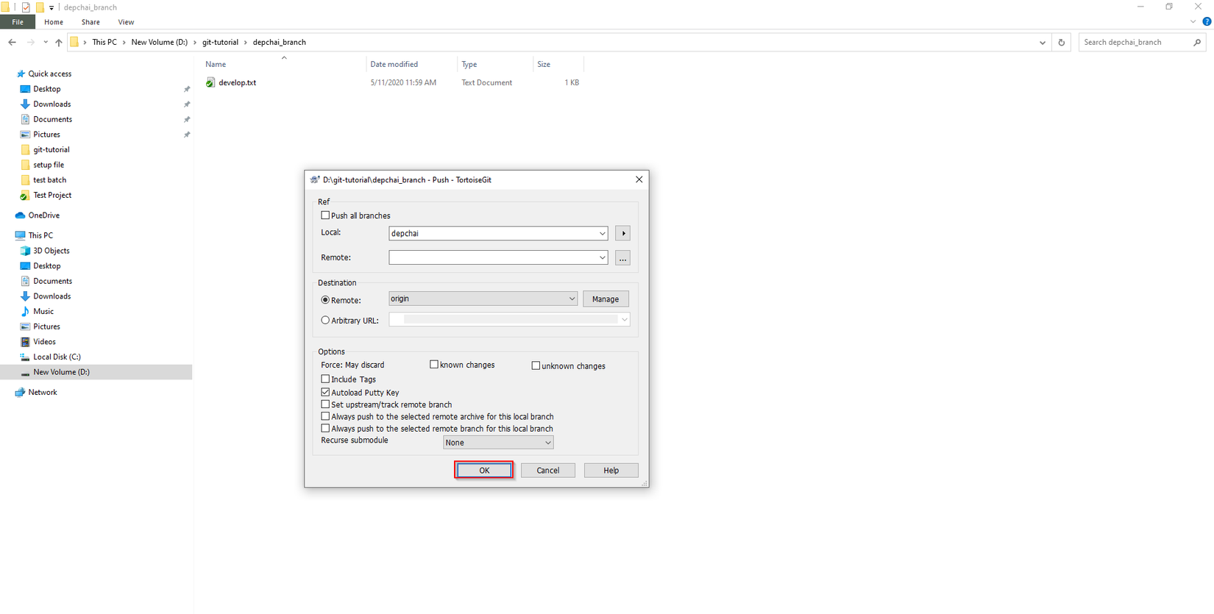Open Downloads under Quick access
This screenshot has height=614, width=1214.
(52, 104)
